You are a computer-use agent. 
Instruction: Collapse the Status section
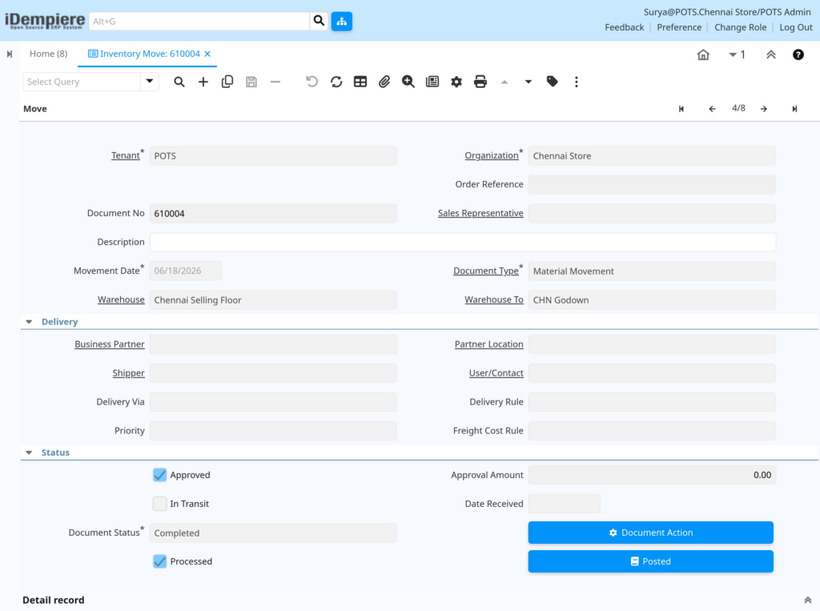click(x=30, y=452)
